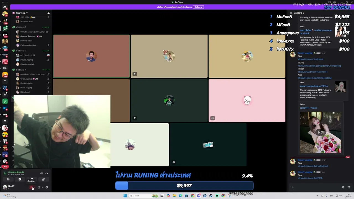This screenshot has width=354, height=199.
Task: Open user settings gear icon
Action: tap(47, 187)
